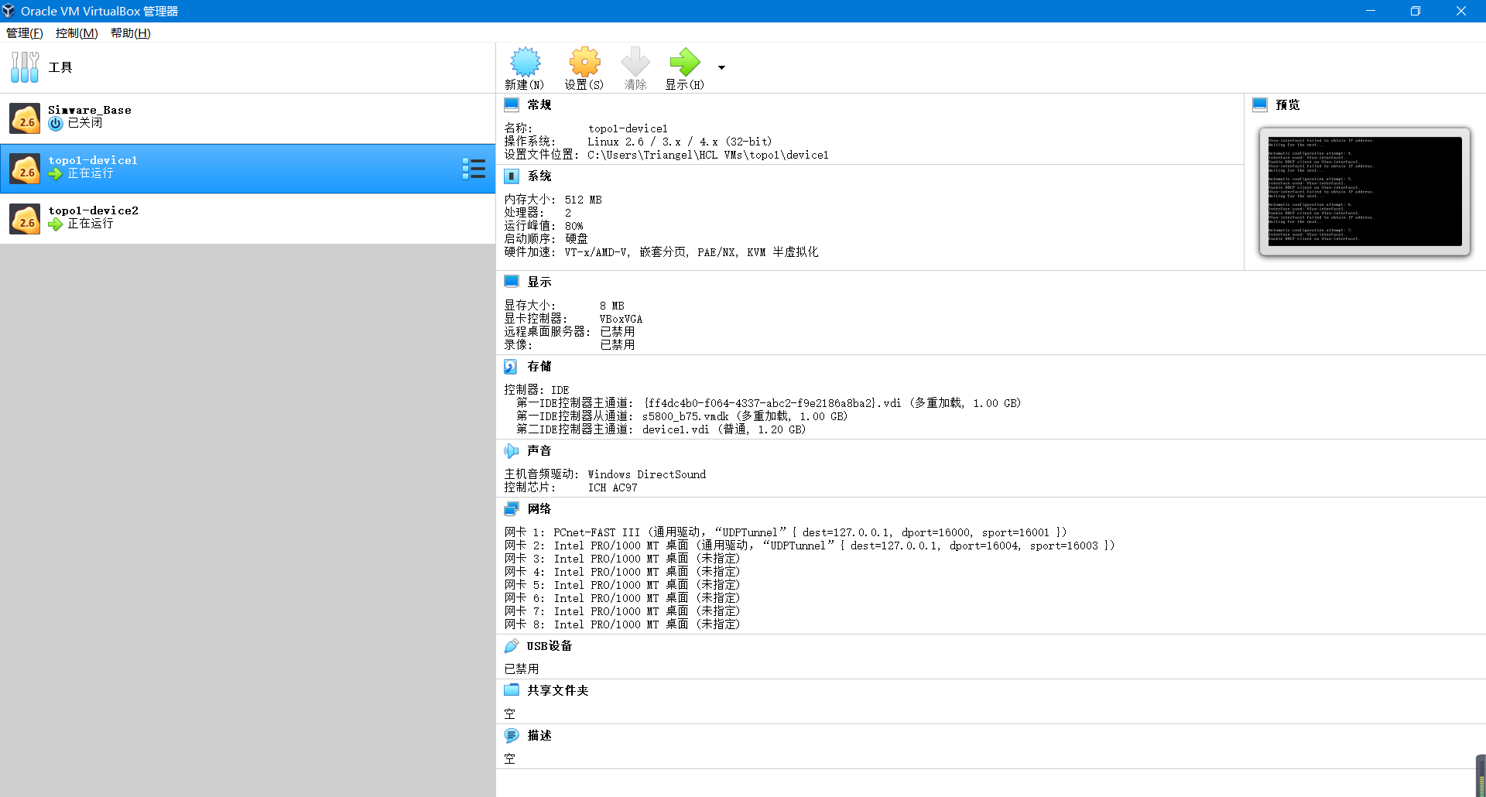Viewport: 1486px width, 797px height.
Task: Click the 网卡 2 UDPTunnel adapter line
Action: 810,546
